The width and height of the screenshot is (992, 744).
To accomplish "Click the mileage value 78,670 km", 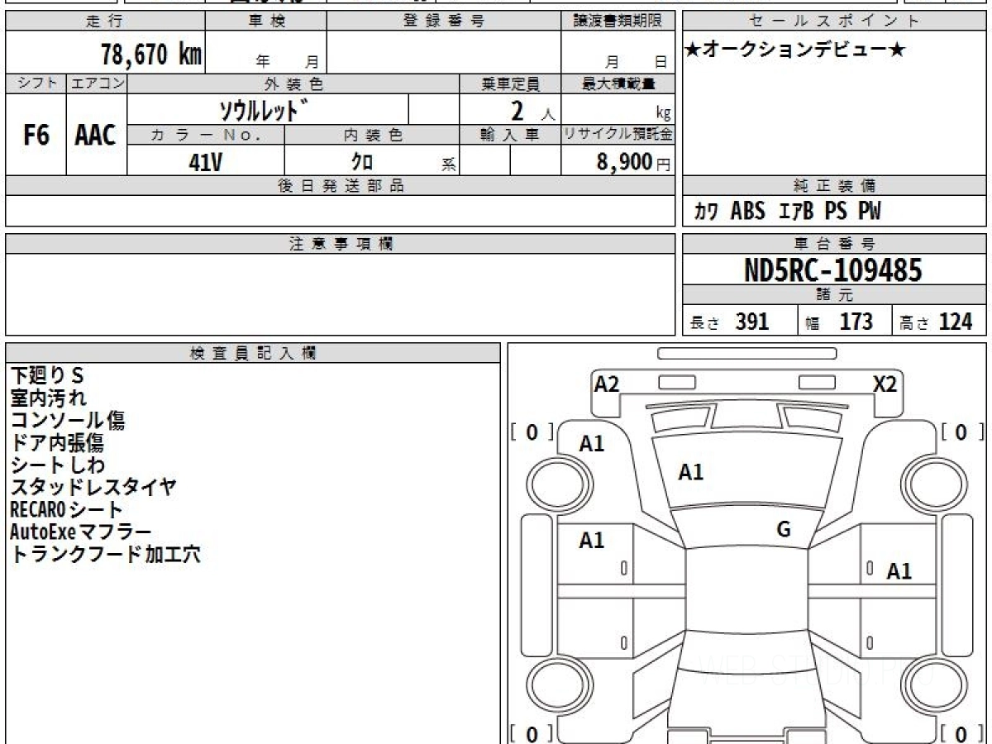I will coord(151,55).
